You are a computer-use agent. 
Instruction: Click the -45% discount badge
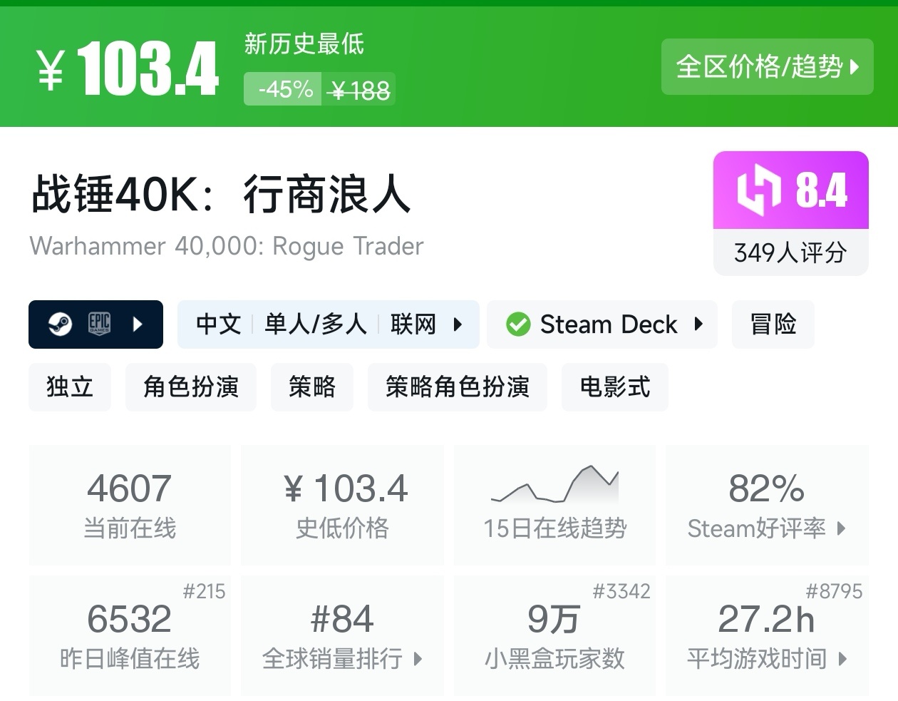(284, 89)
